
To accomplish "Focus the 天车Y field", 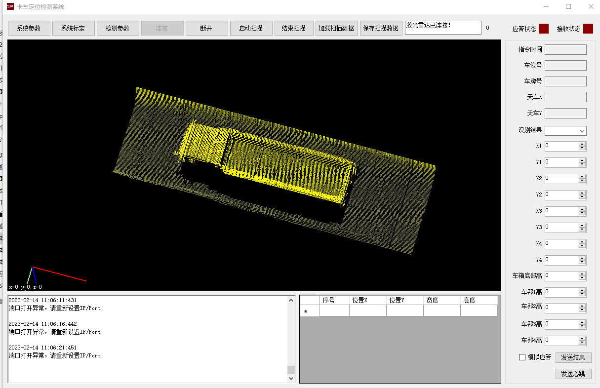I will pos(566,114).
